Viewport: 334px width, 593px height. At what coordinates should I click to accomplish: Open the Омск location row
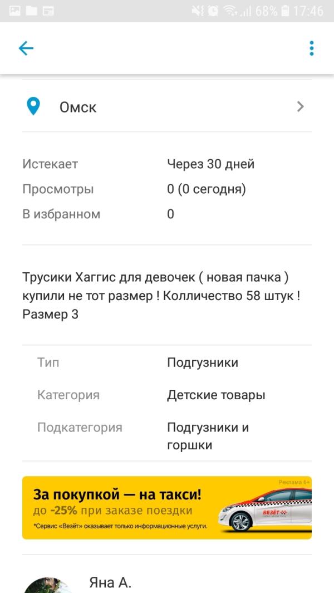(x=167, y=107)
